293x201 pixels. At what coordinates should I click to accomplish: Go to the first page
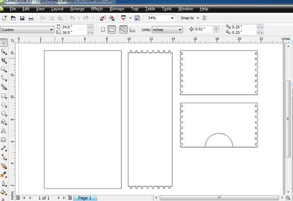24,198
